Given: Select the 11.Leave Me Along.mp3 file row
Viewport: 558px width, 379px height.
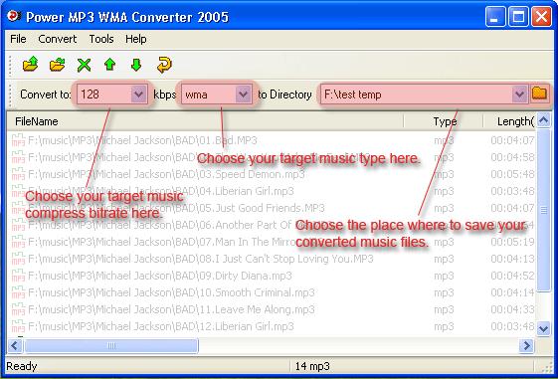Looking at the screenshot, I should pyautogui.click(x=272, y=309).
